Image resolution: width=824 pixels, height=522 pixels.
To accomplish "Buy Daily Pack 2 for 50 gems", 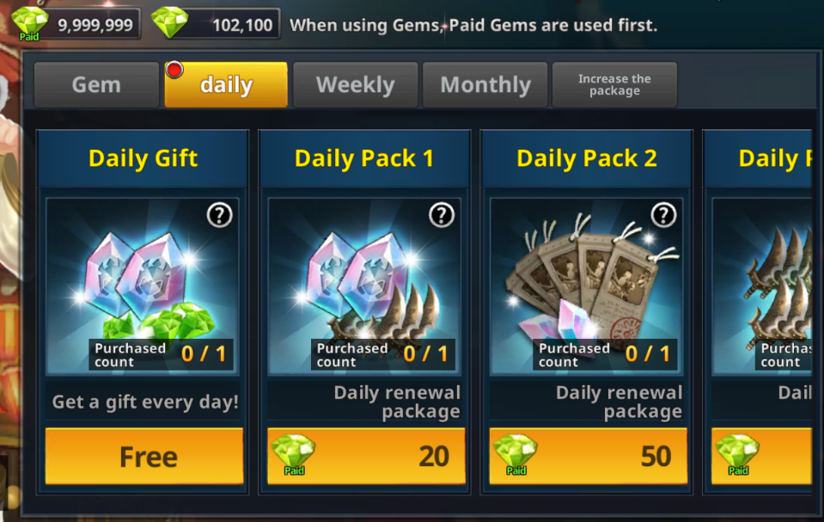I will tap(588, 457).
